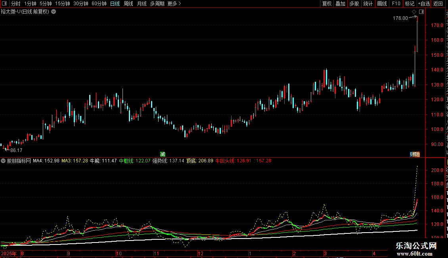Click the 叠加 overlay button
Screen dimensions: 448x258
click(341, 4)
